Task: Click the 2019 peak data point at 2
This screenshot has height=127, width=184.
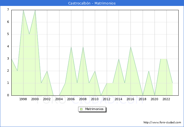Action: (x=149, y=71)
